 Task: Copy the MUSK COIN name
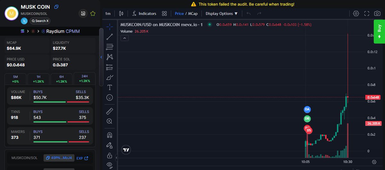pyautogui.click(x=56, y=7)
